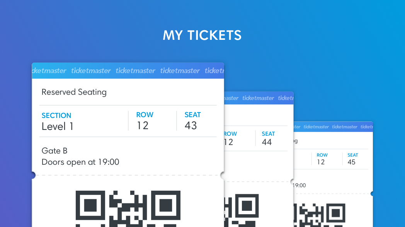Click seat number 44
The image size is (405, 227).
pyautogui.click(x=267, y=142)
